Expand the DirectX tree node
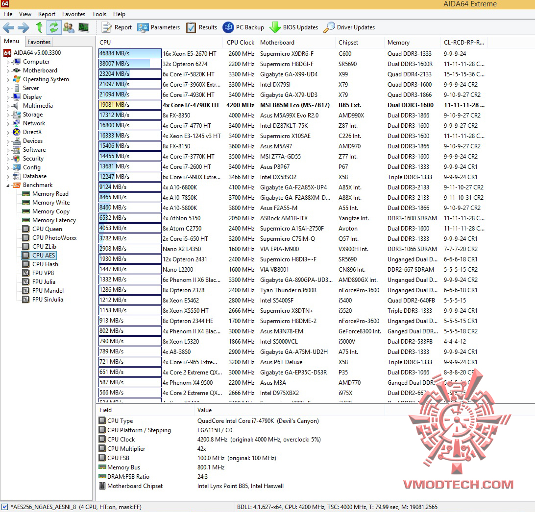Viewport: 535px width, 512px height. click(8, 133)
